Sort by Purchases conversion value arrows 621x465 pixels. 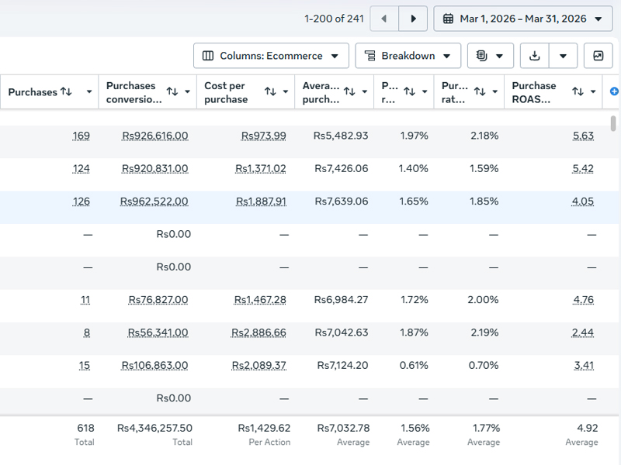click(172, 91)
